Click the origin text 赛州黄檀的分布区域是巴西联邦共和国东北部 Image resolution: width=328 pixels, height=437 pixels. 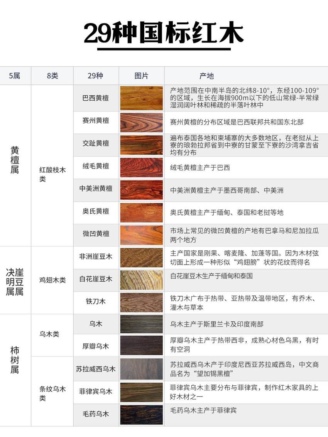[x=237, y=122]
